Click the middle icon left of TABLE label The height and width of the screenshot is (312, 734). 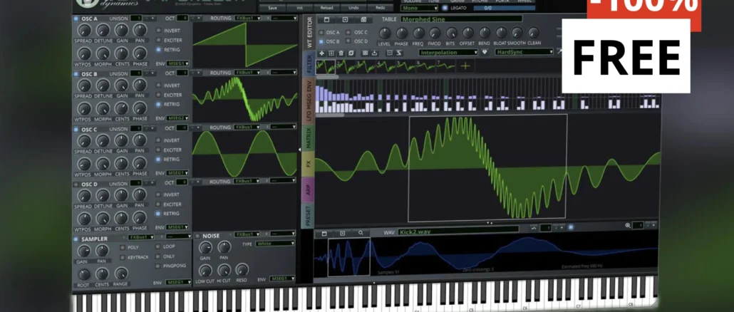[345, 20]
